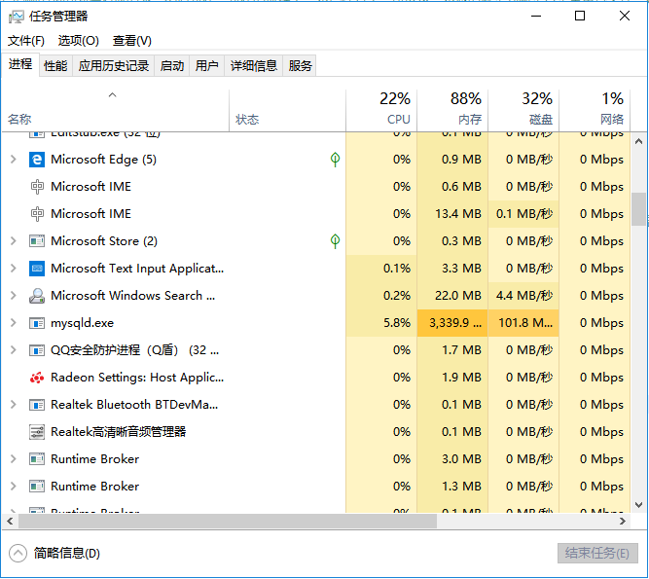Screen dimensions: 649x579
Task: Switch to the 用户 tab
Action: pos(206,65)
